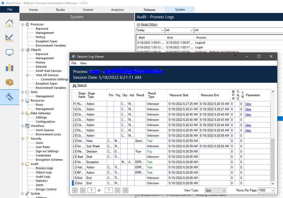This screenshot has height=198, width=283.
Task: Open View link for 6:27:25 AM row
Action: [248, 104]
